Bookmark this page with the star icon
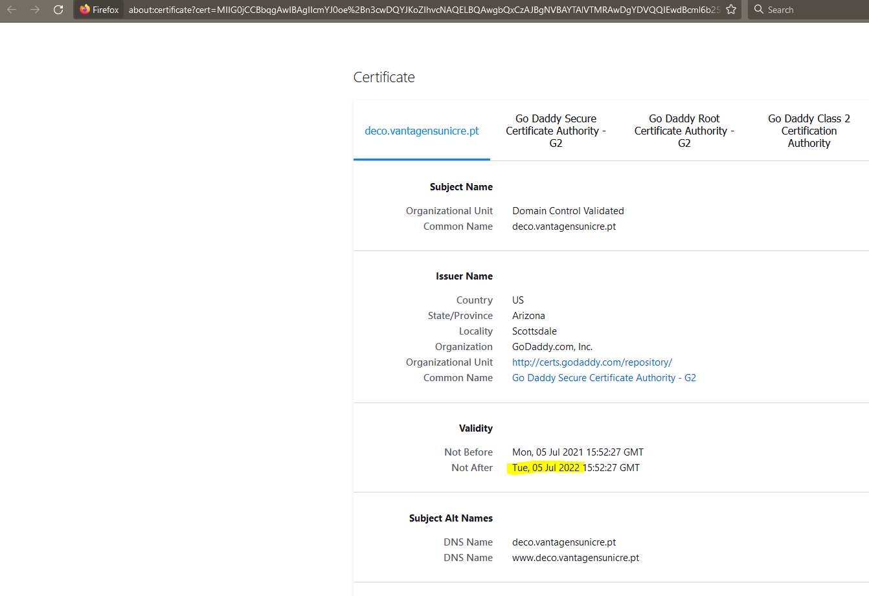Screen dimensions: 869x596 [731, 10]
